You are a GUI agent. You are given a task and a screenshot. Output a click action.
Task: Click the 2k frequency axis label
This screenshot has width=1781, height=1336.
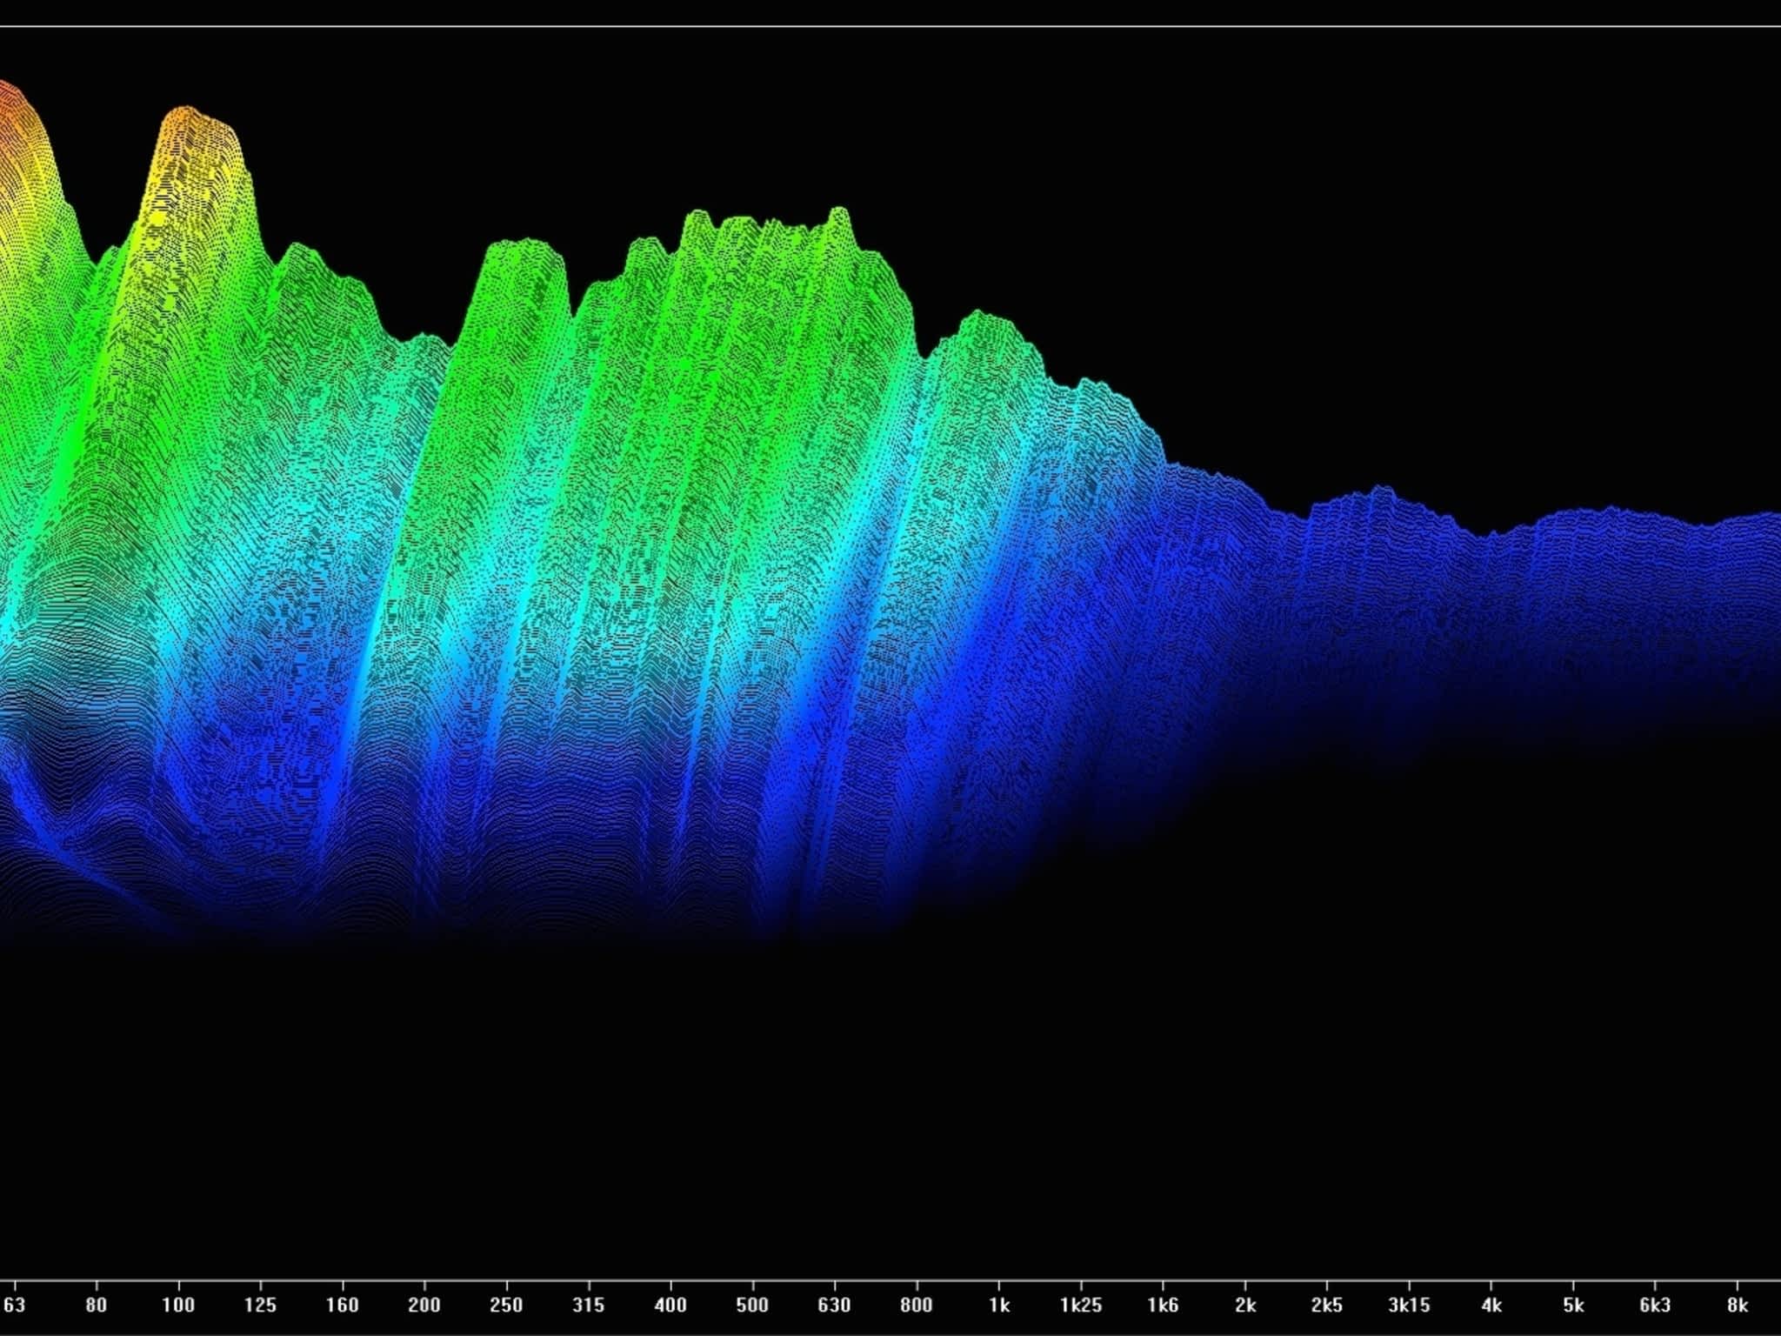1245,1306
